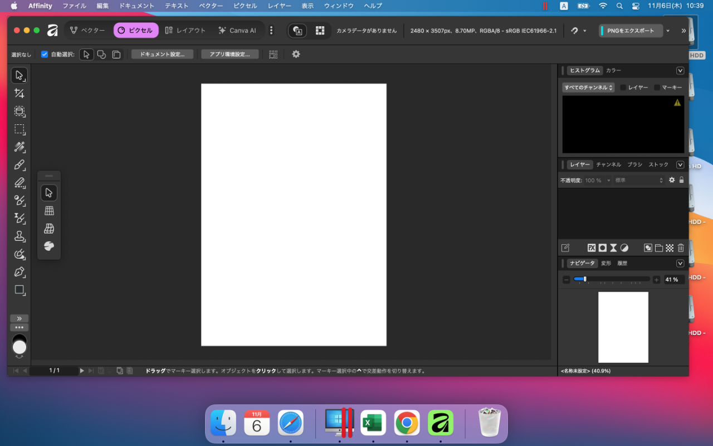Image resolution: width=713 pixels, height=446 pixels.
Task: Toggle the 自動選択 checkbox
Action: (45, 55)
